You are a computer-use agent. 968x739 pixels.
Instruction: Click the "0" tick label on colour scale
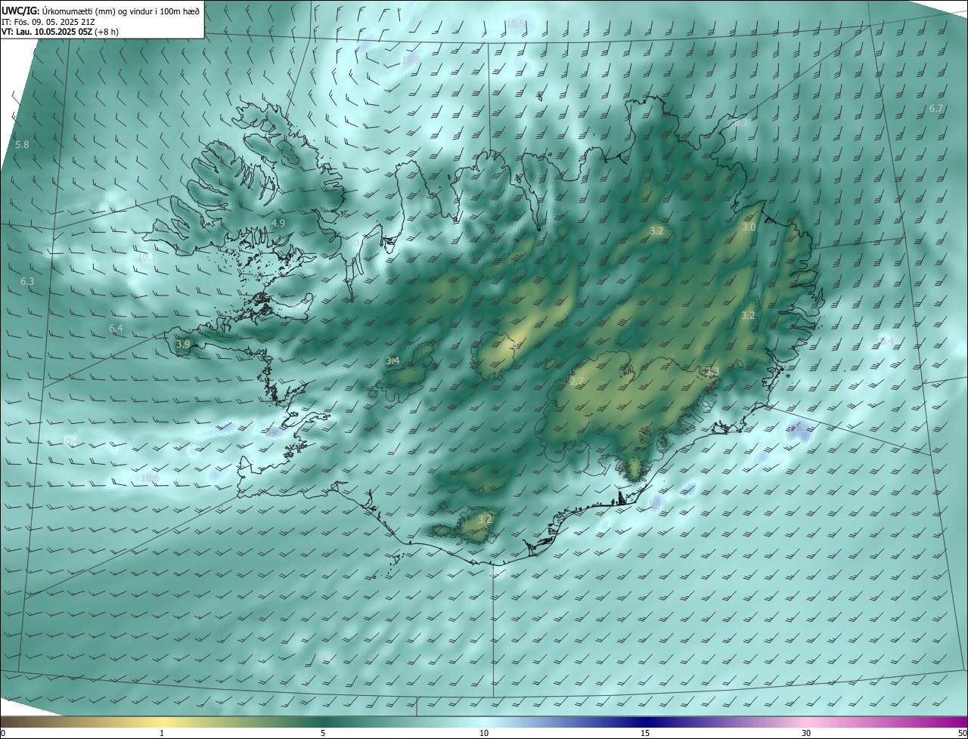(2, 733)
